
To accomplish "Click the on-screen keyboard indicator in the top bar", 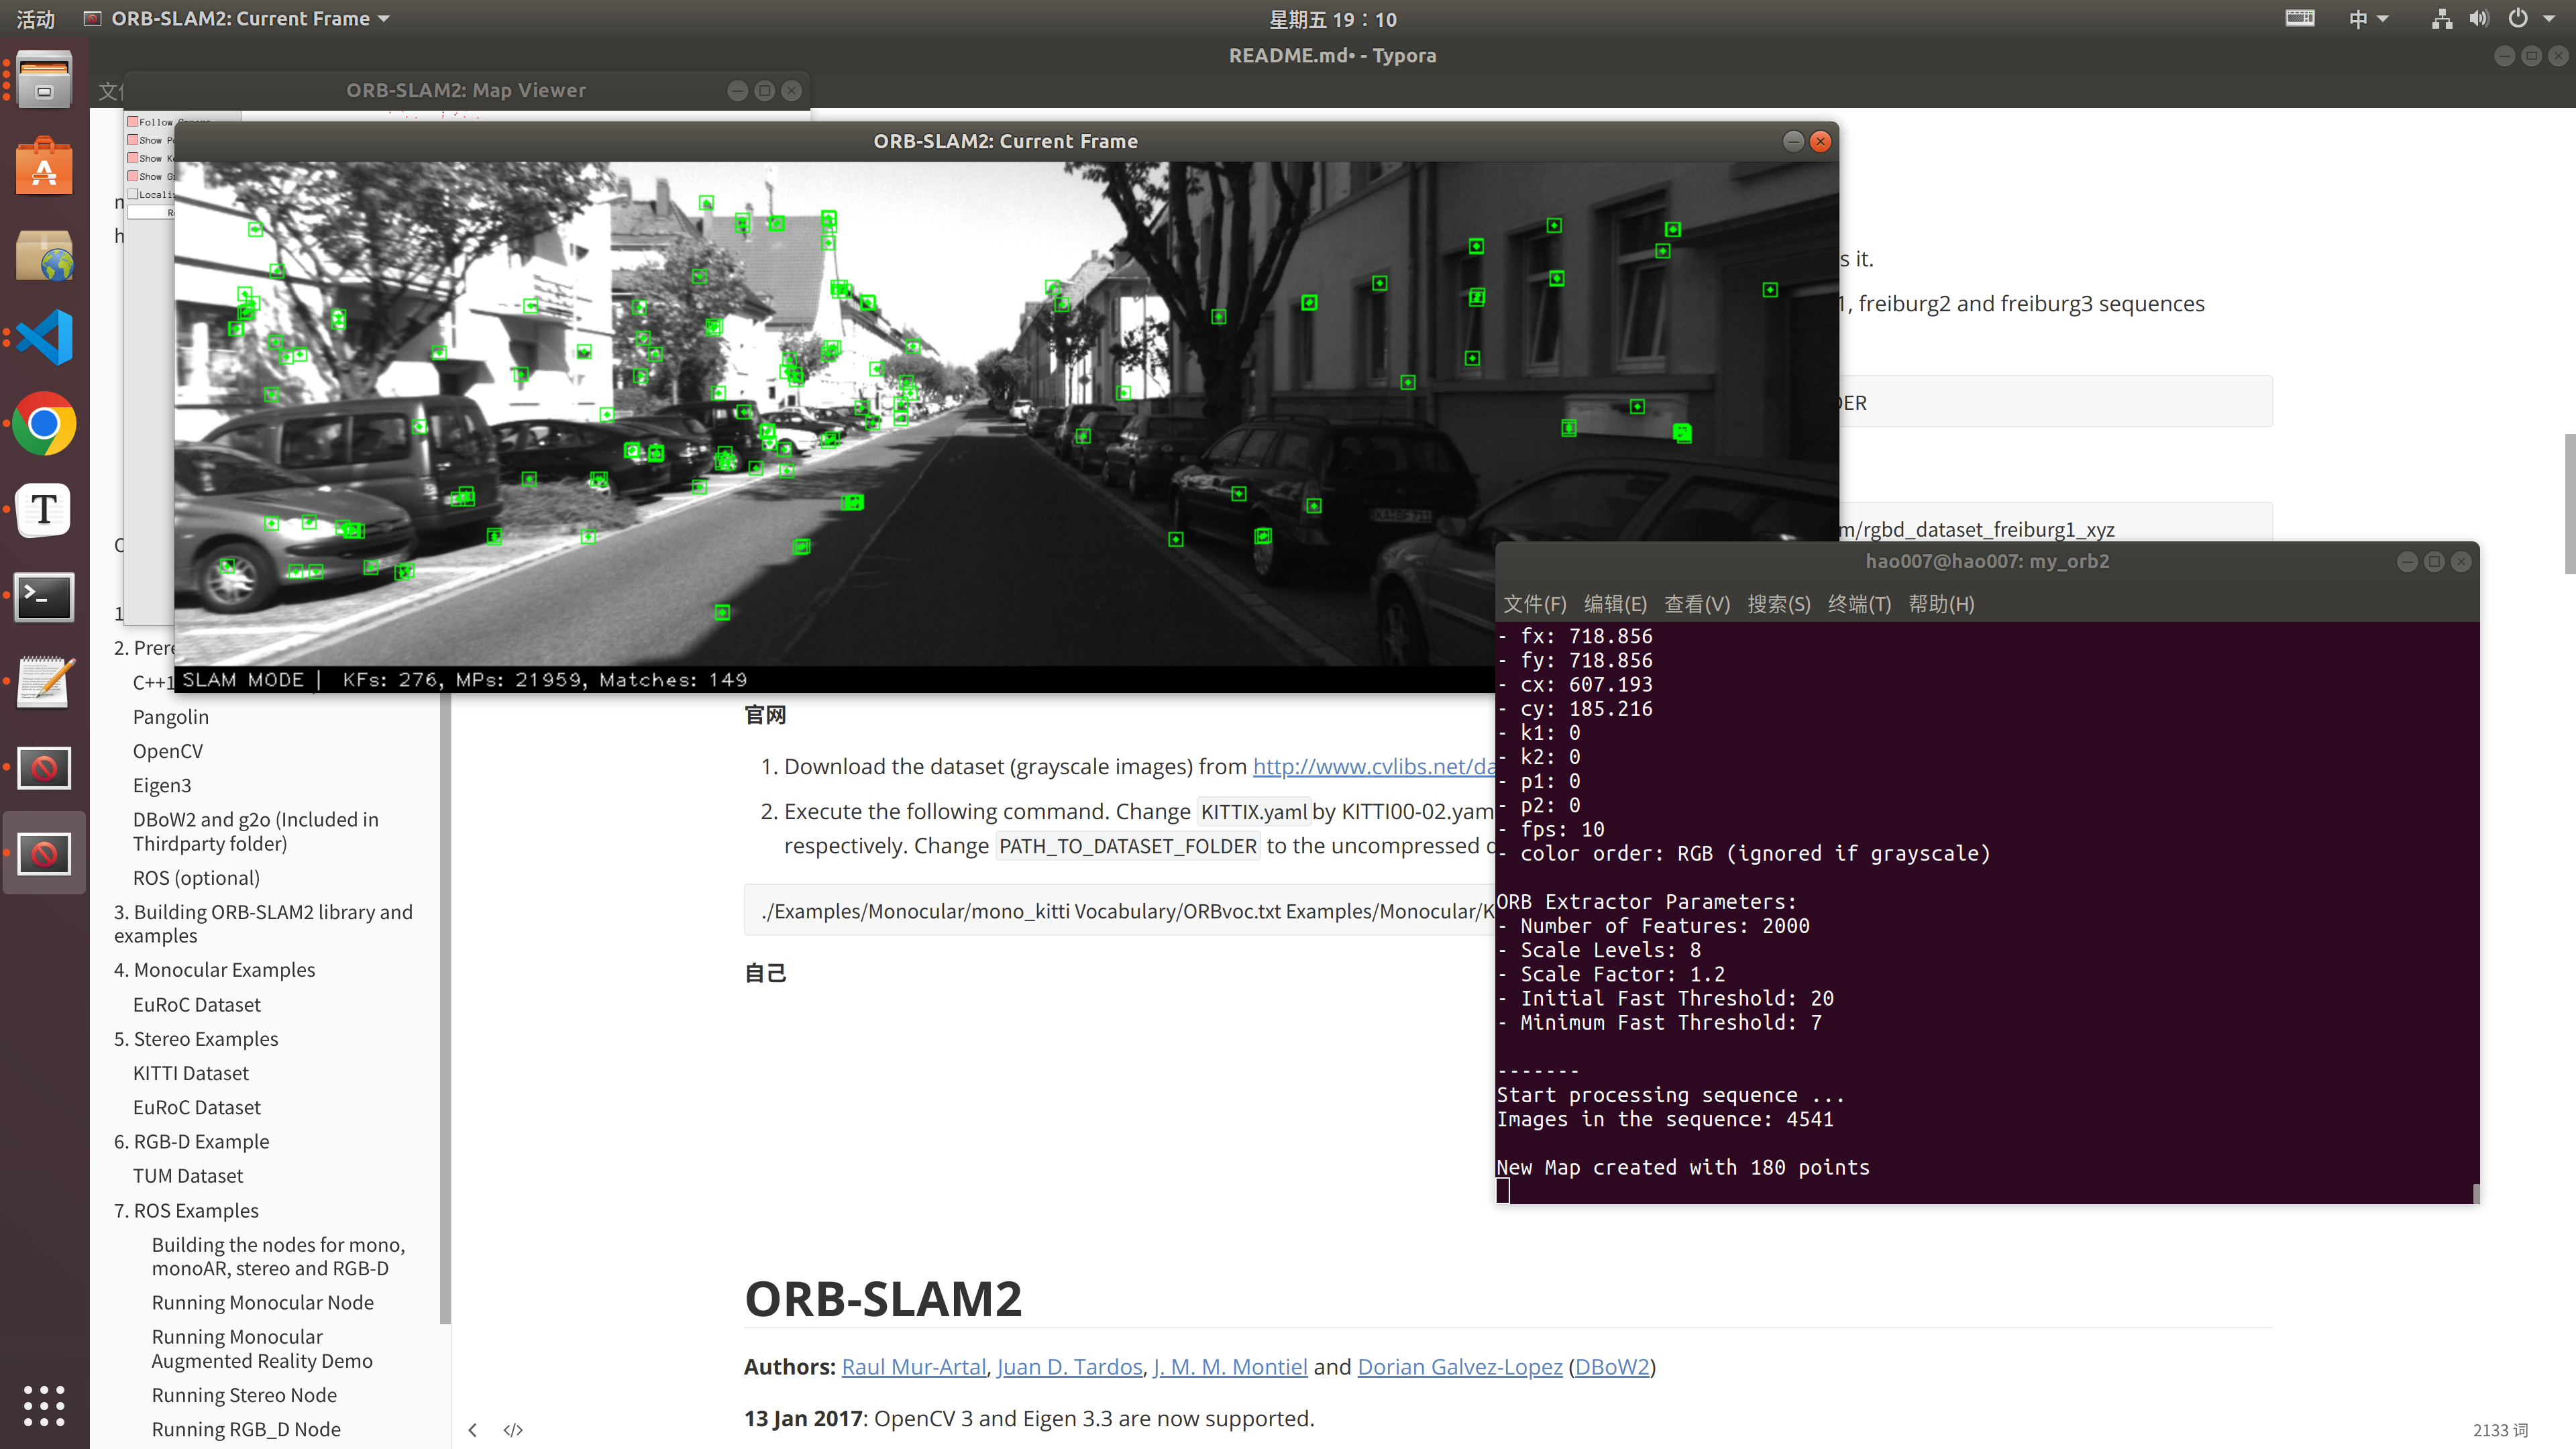I will pyautogui.click(x=2300, y=18).
